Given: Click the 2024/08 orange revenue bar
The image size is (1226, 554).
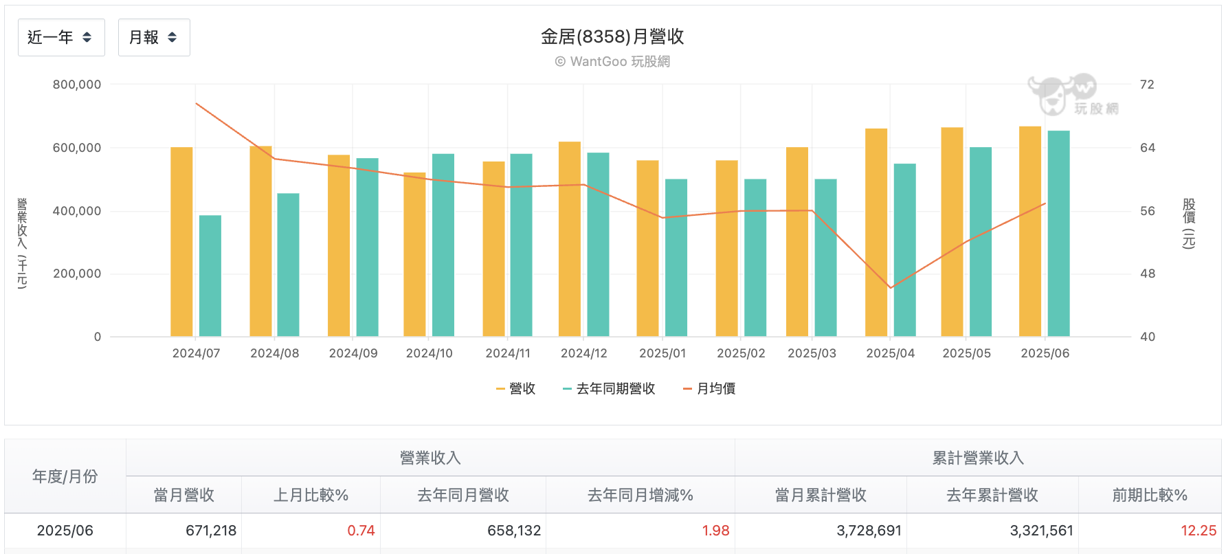Looking at the screenshot, I should (x=261, y=241).
